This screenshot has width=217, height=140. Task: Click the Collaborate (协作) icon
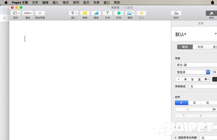176,13
